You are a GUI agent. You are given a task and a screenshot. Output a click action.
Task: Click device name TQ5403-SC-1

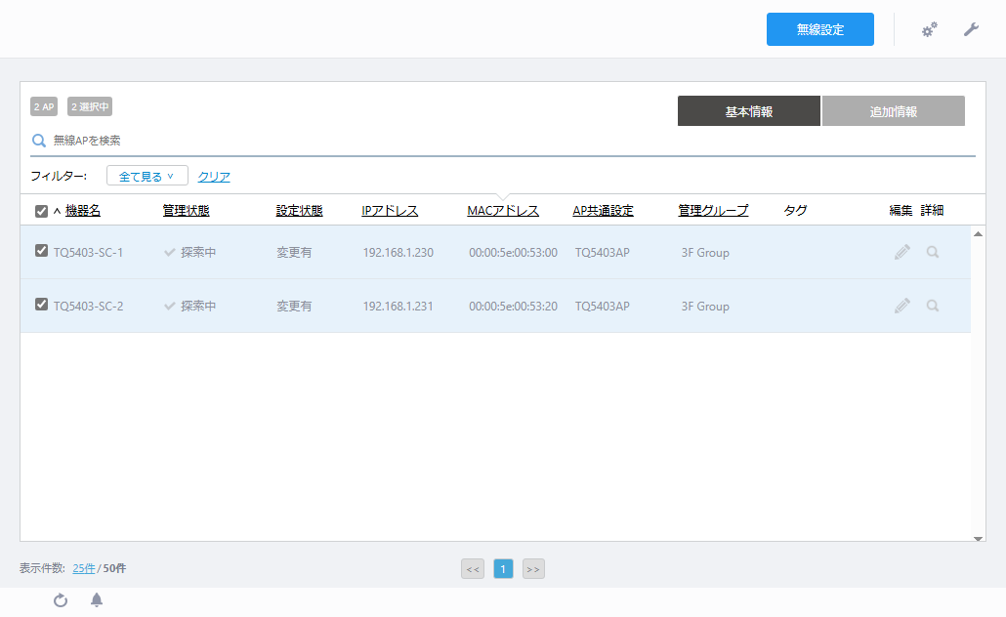click(88, 253)
